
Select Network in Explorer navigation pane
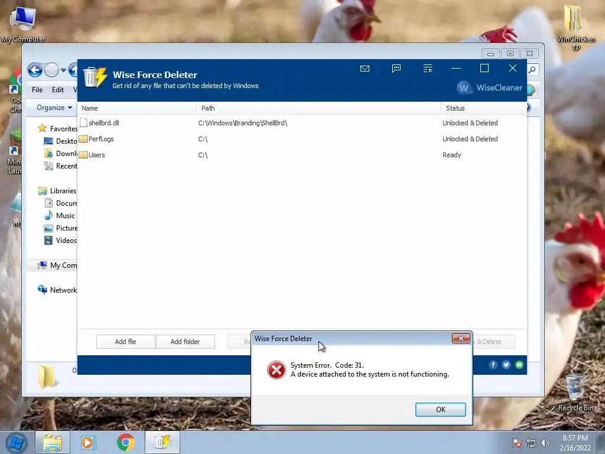[x=57, y=290]
